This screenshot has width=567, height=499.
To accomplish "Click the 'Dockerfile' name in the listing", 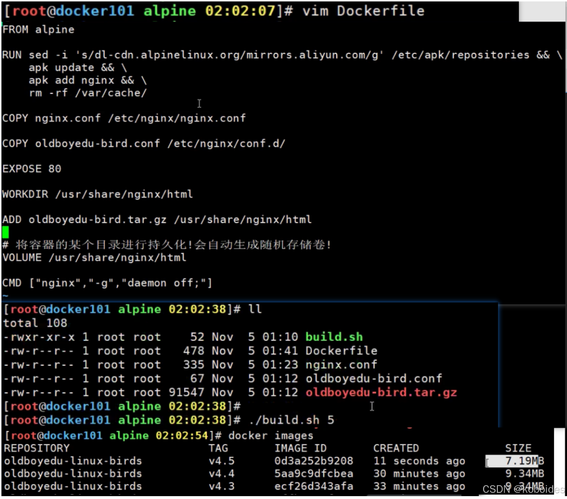I will (341, 350).
